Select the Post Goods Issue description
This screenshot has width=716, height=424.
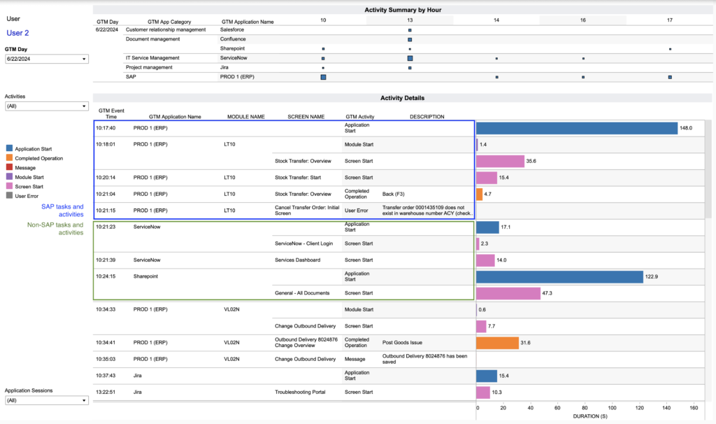402,343
